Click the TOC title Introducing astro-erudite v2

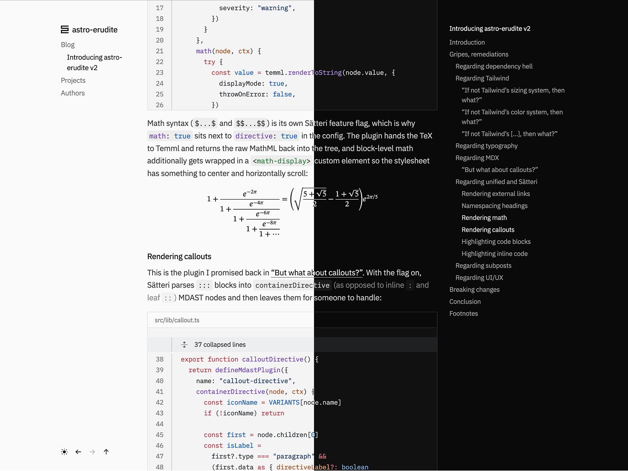(490, 28)
